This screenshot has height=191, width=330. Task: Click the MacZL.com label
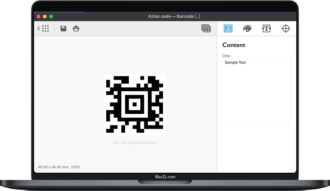click(165, 177)
